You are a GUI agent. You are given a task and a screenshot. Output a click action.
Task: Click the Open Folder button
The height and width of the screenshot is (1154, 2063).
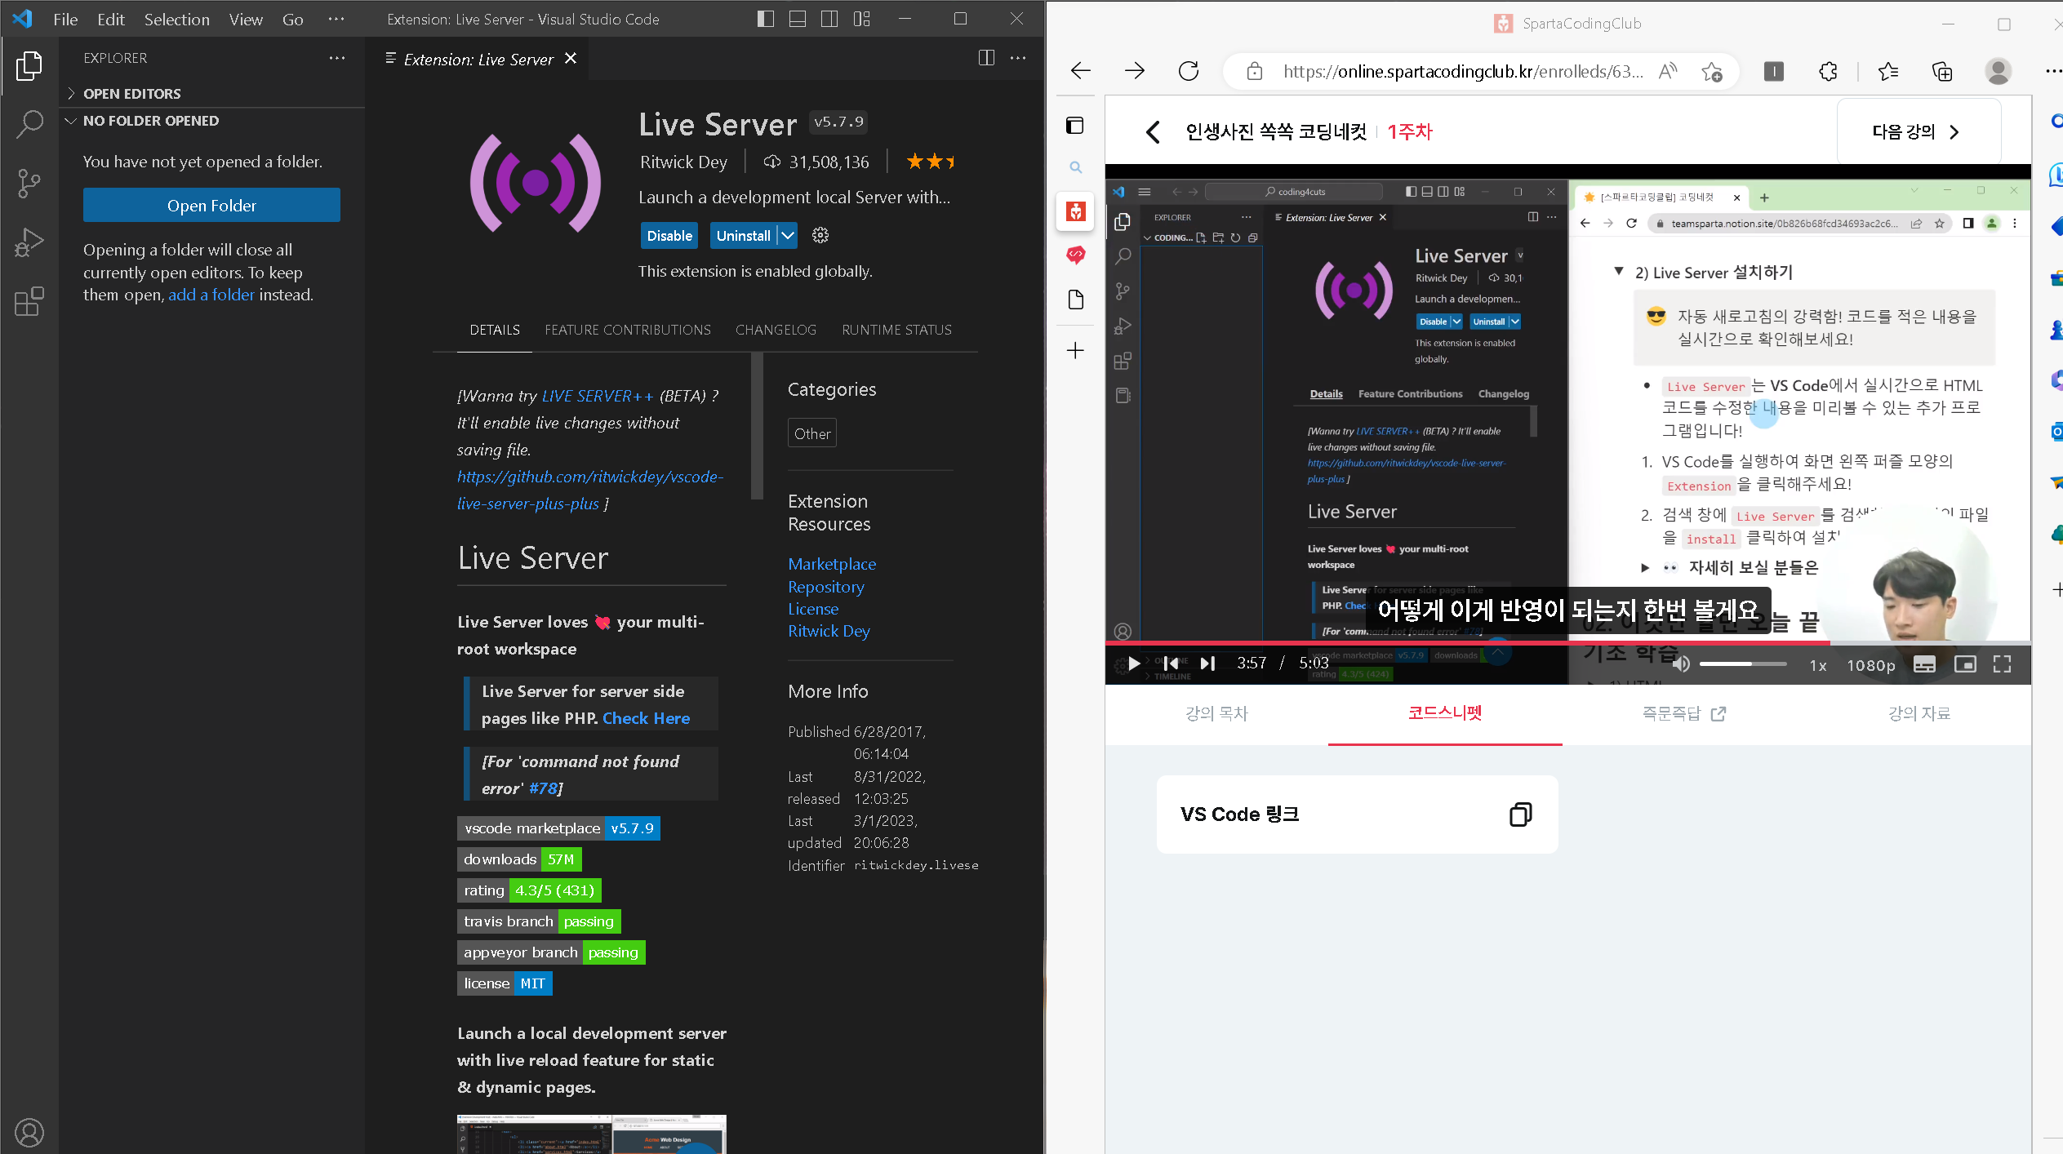pos(211,205)
